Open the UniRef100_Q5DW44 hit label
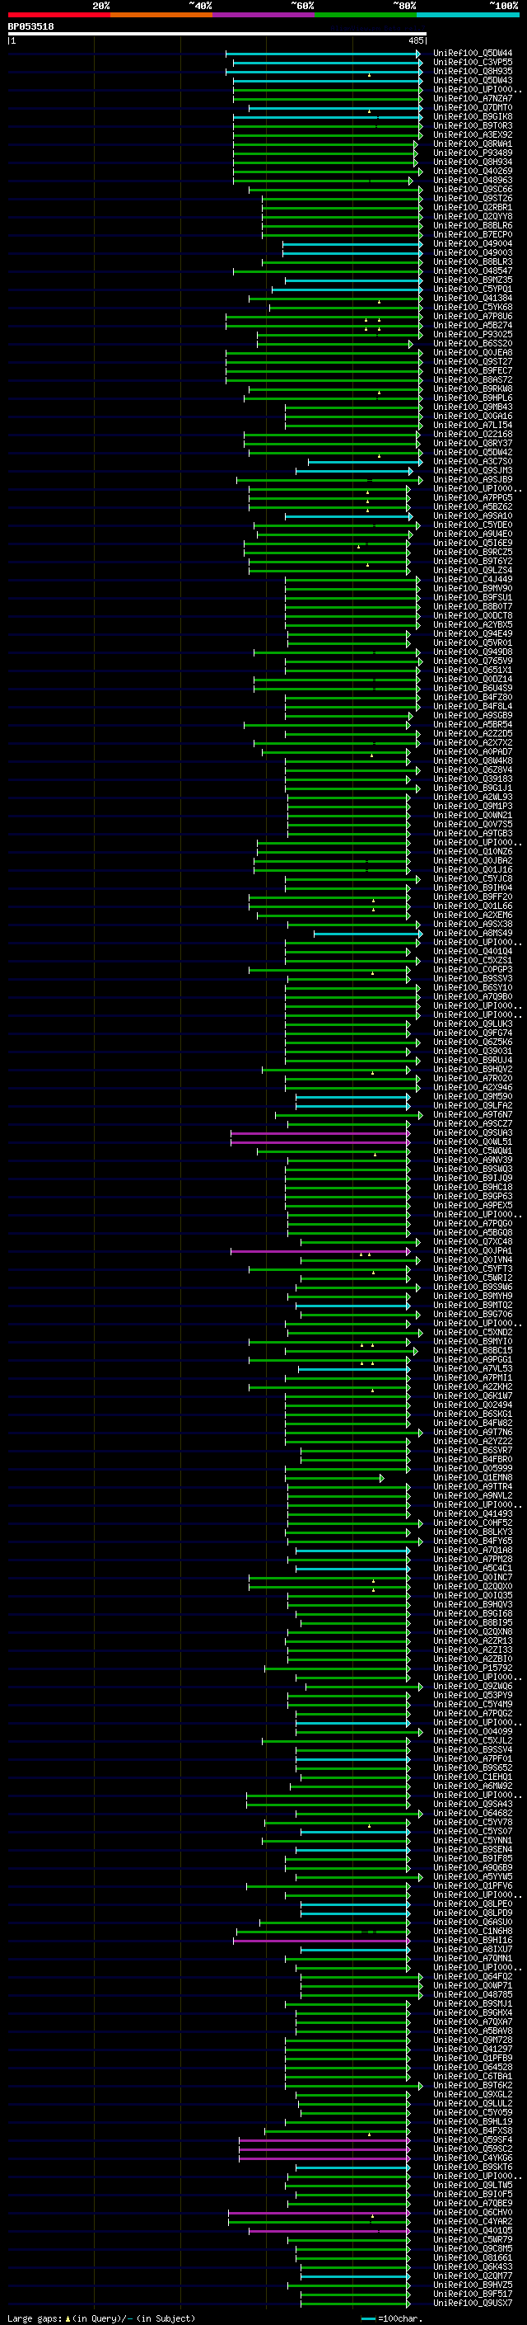 (x=472, y=54)
